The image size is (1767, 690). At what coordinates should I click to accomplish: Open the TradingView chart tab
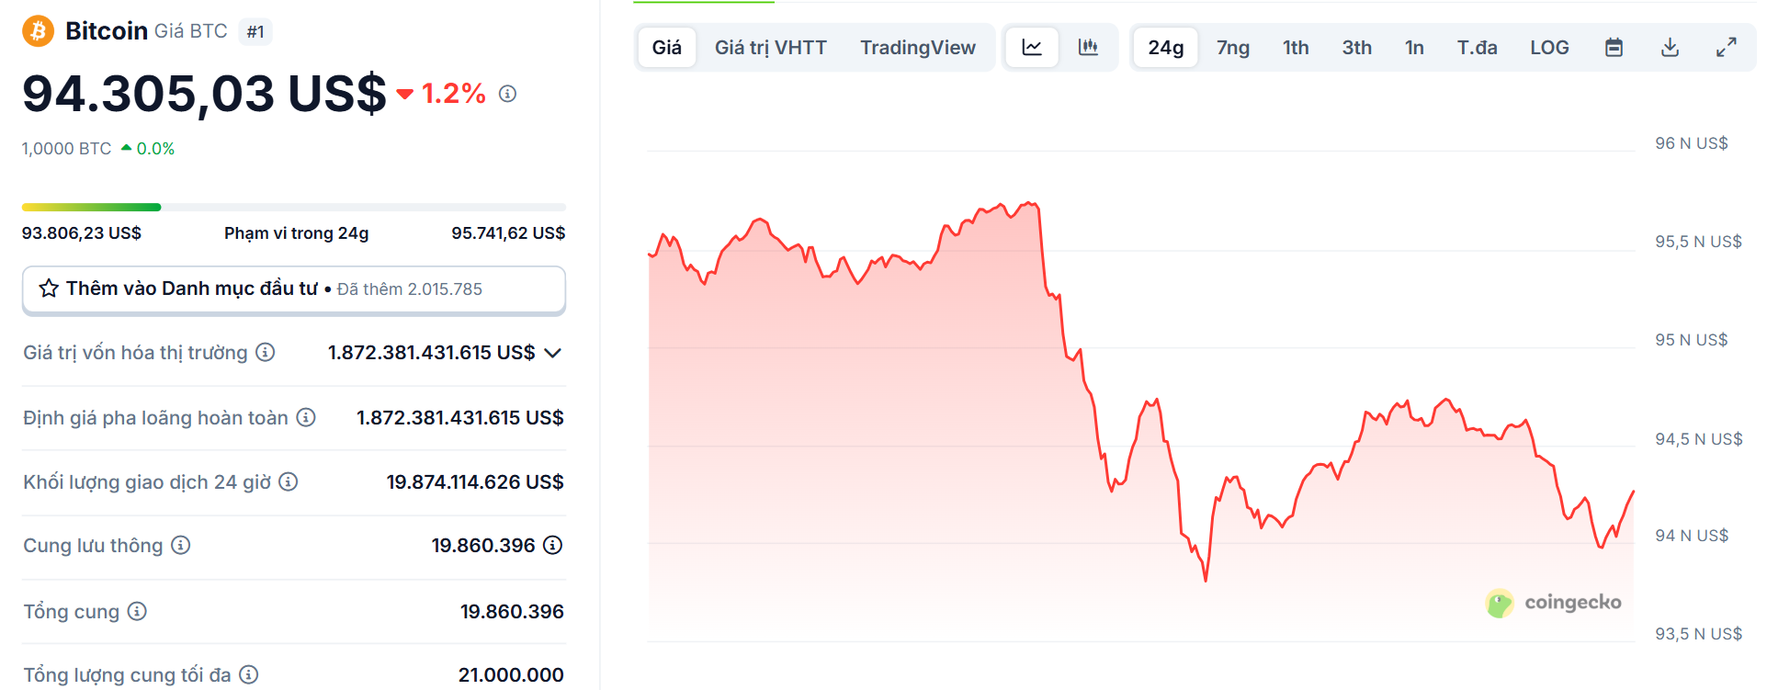pyautogui.click(x=917, y=48)
